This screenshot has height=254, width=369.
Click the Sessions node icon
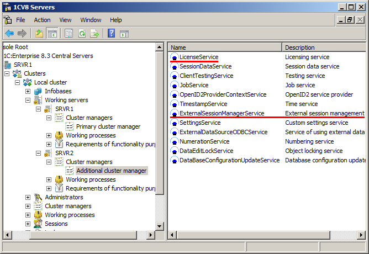(38, 224)
